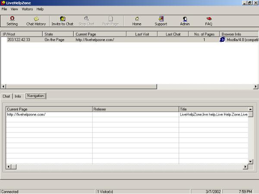Open the Support toolbar icon
Viewport: 259px width, 194px height.
pyautogui.click(x=161, y=21)
